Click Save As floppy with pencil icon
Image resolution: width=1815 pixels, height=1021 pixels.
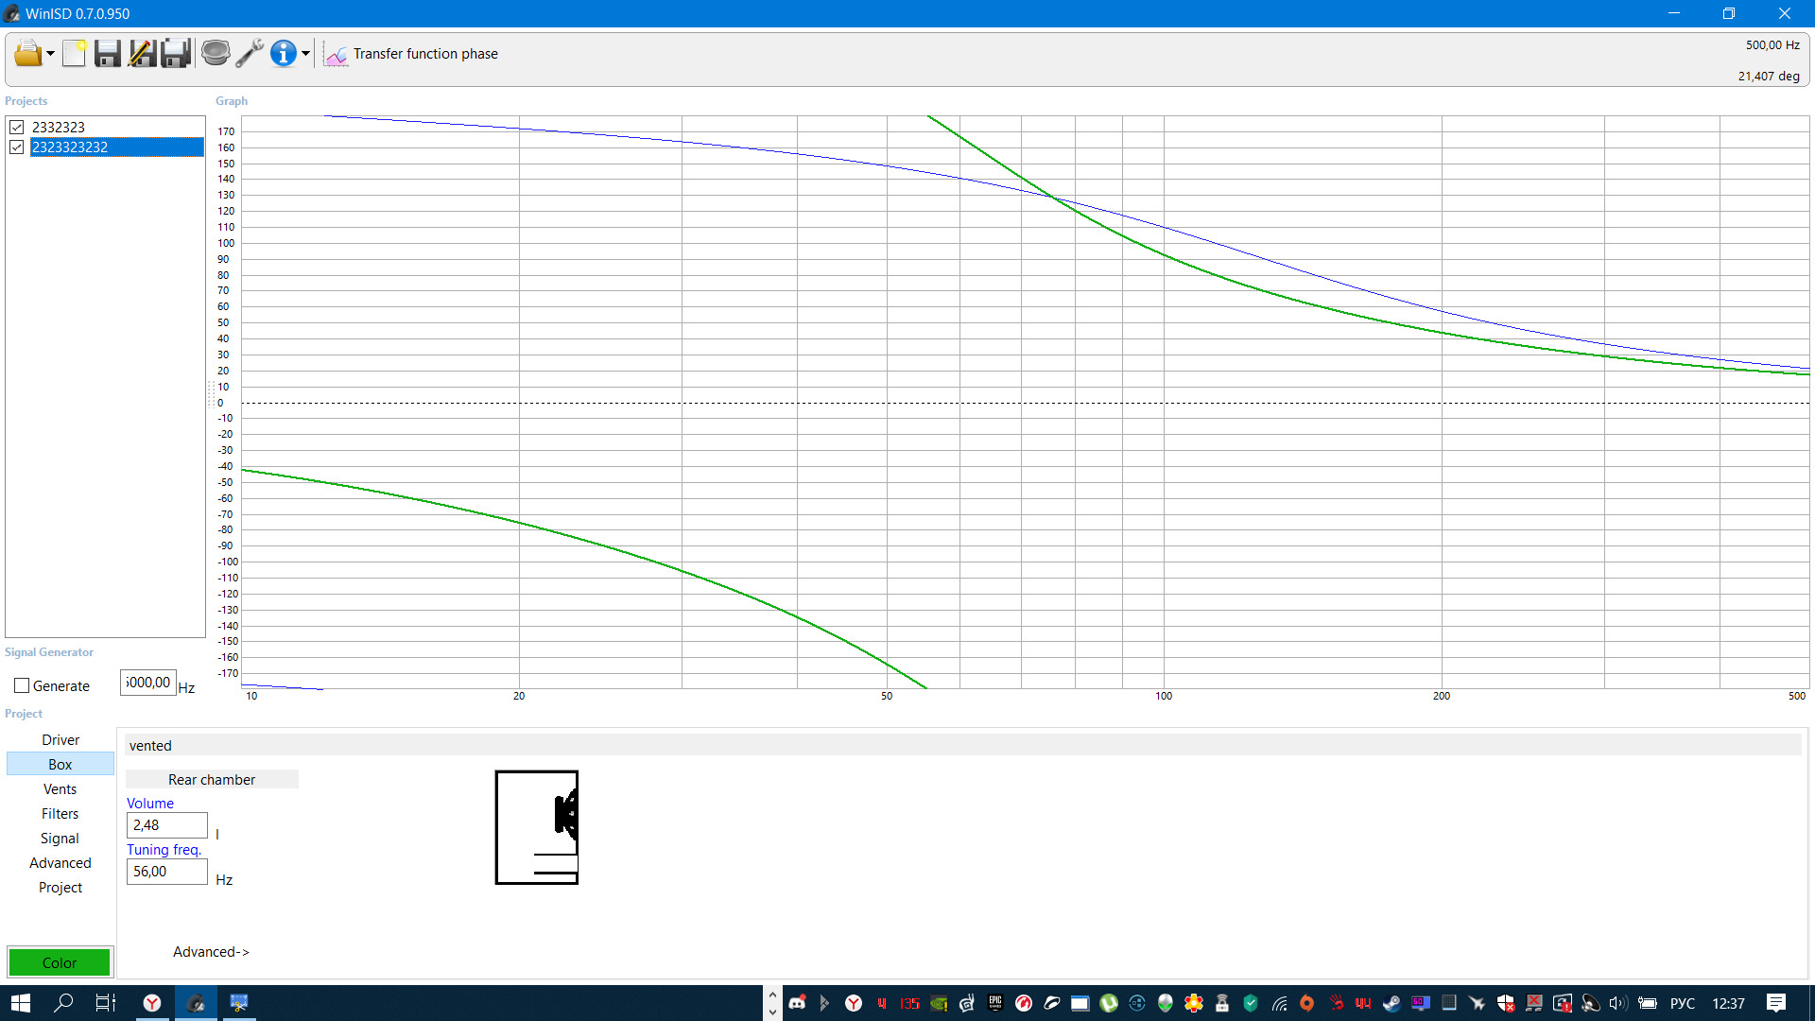pyautogui.click(x=142, y=54)
